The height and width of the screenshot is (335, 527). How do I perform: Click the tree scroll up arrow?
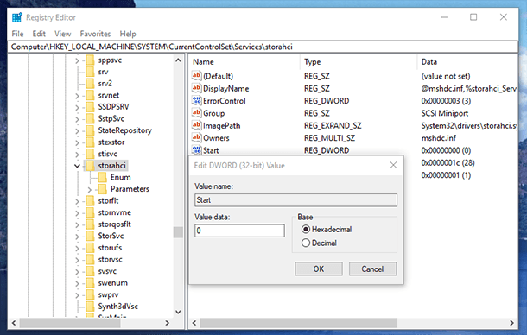point(178,60)
